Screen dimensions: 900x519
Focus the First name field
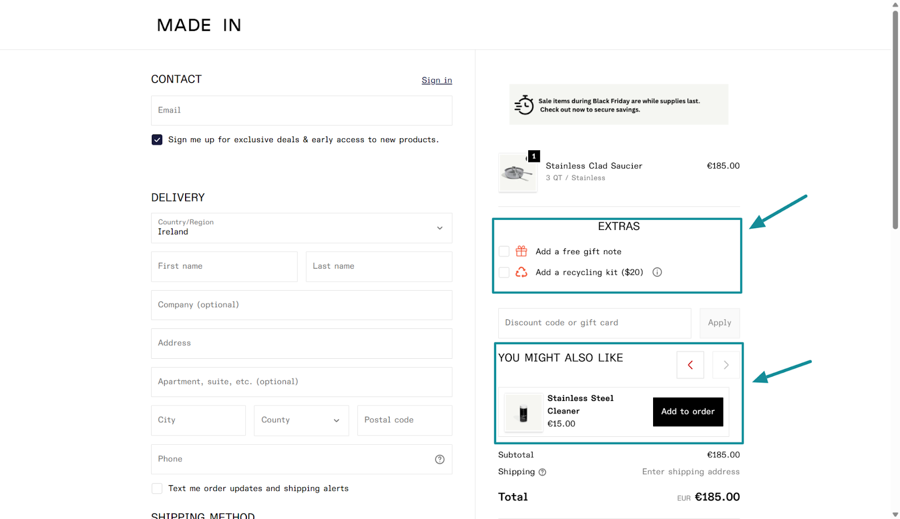pos(224,267)
